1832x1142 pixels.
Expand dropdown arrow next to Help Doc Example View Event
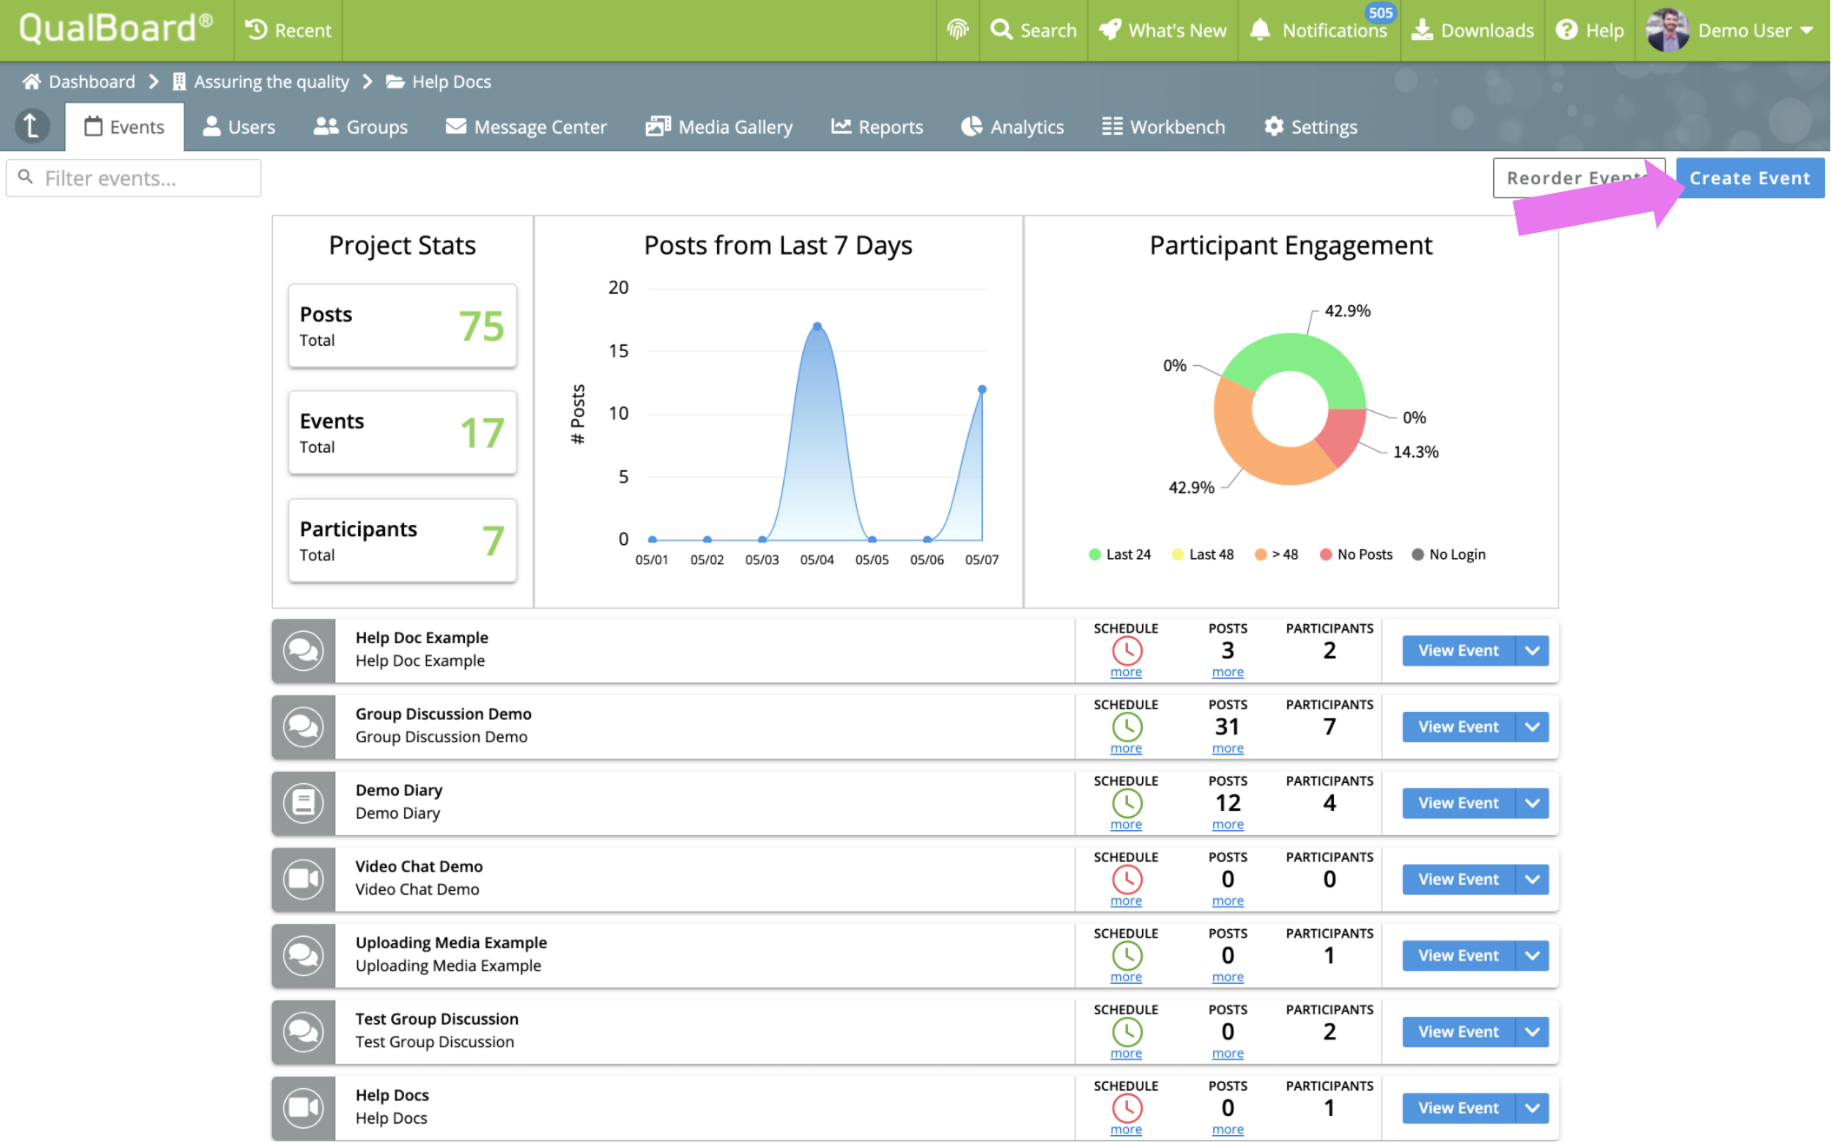(1532, 651)
